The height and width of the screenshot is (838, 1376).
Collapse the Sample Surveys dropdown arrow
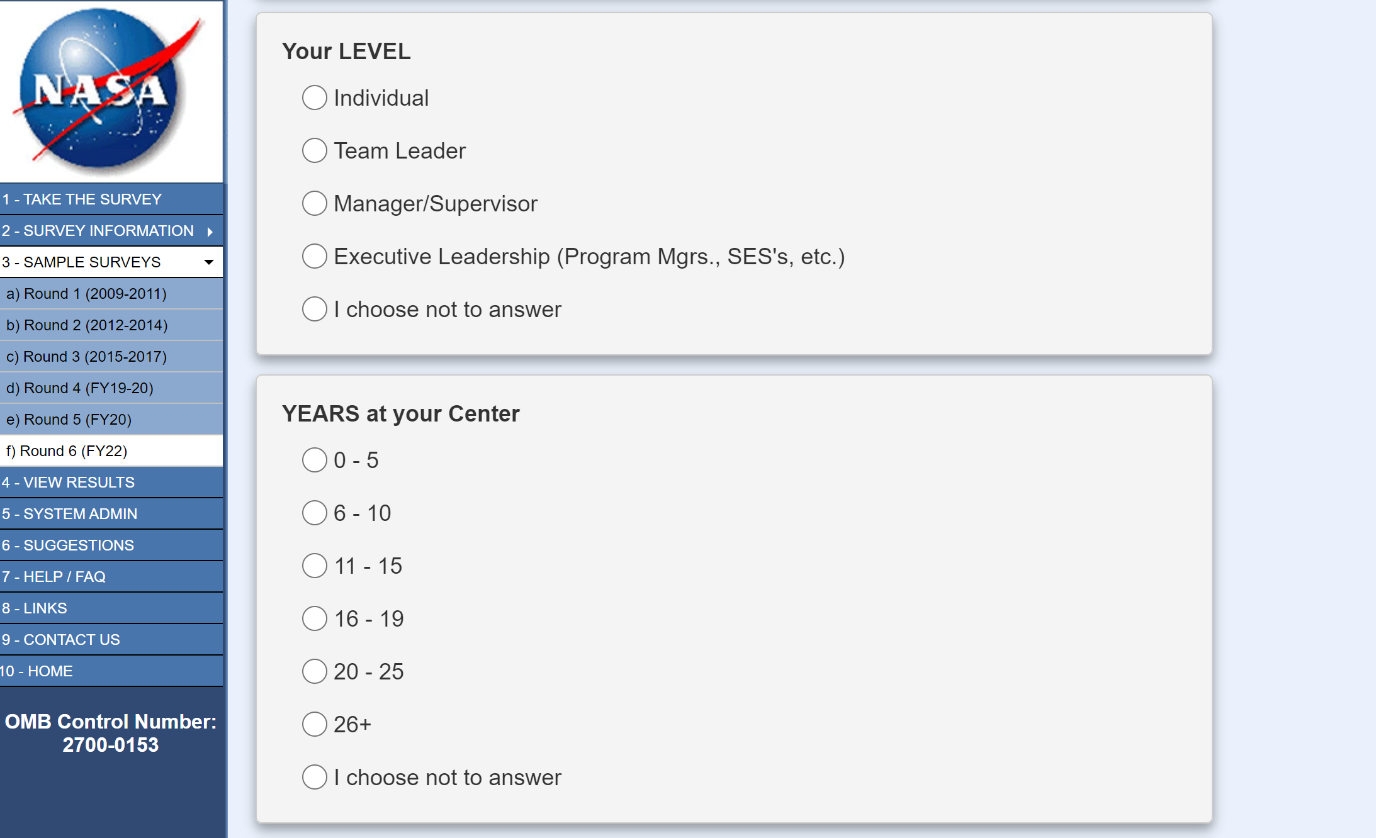(209, 262)
